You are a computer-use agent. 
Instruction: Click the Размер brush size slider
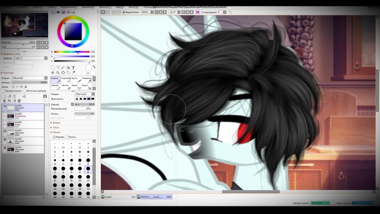click(85, 104)
